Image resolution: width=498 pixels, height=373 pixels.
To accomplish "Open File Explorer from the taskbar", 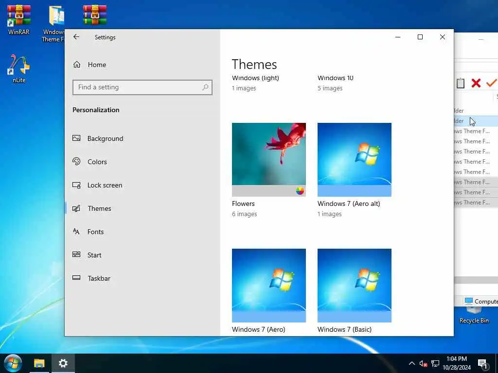I will coord(39,363).
